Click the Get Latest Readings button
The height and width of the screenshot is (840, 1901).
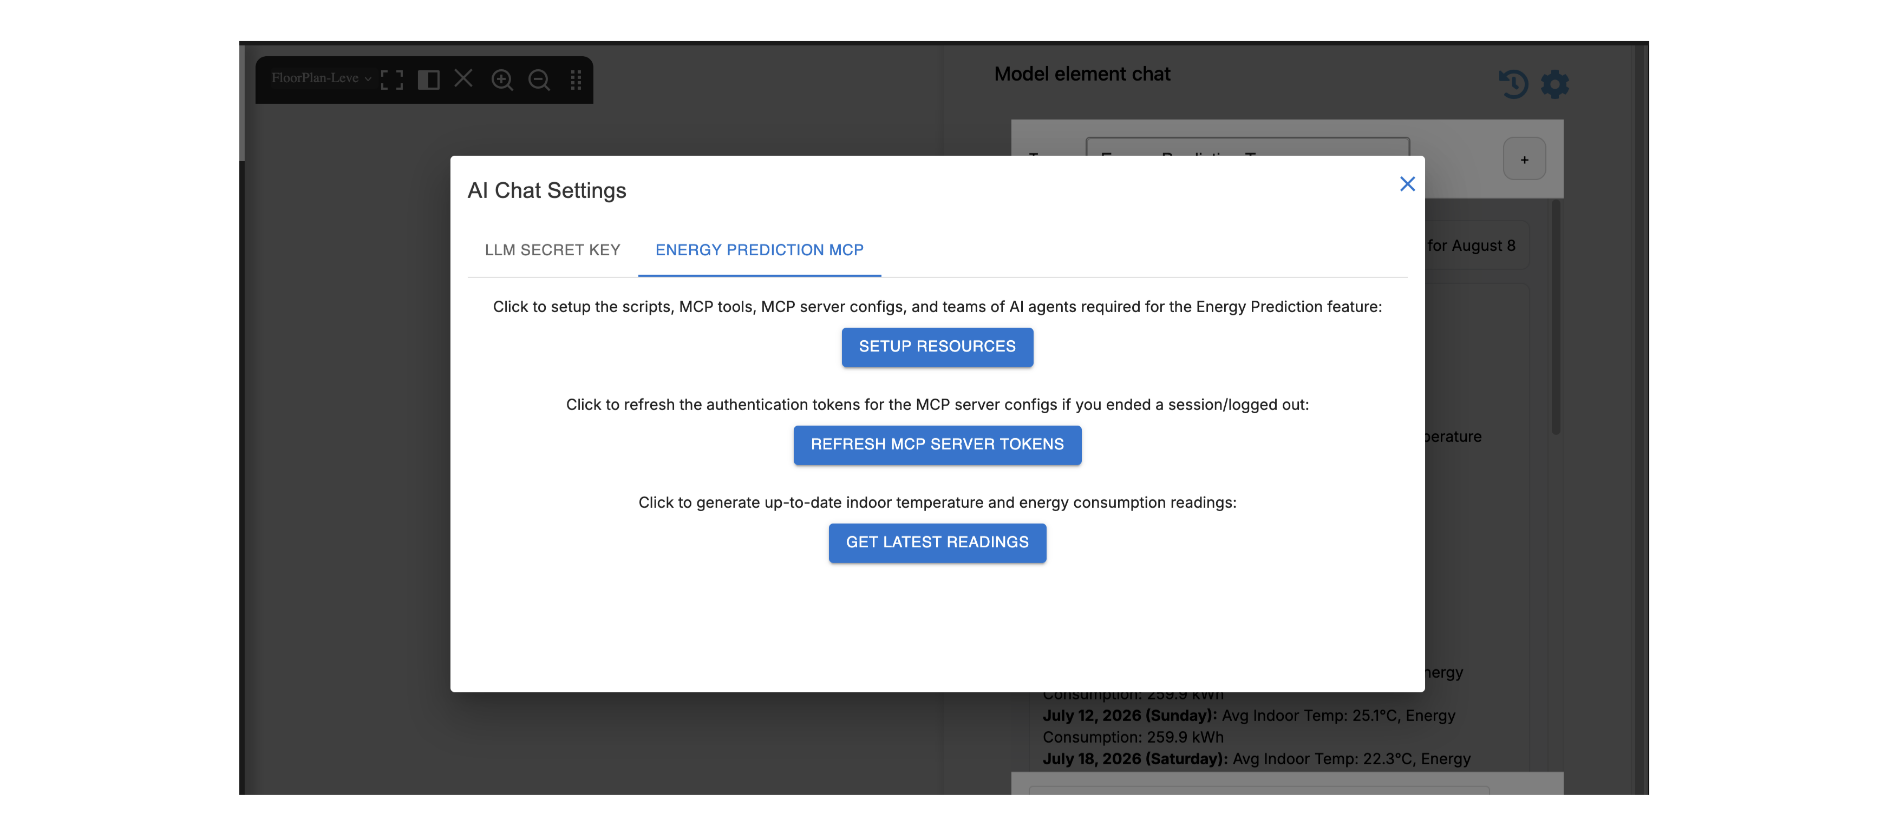pos(937,543)
